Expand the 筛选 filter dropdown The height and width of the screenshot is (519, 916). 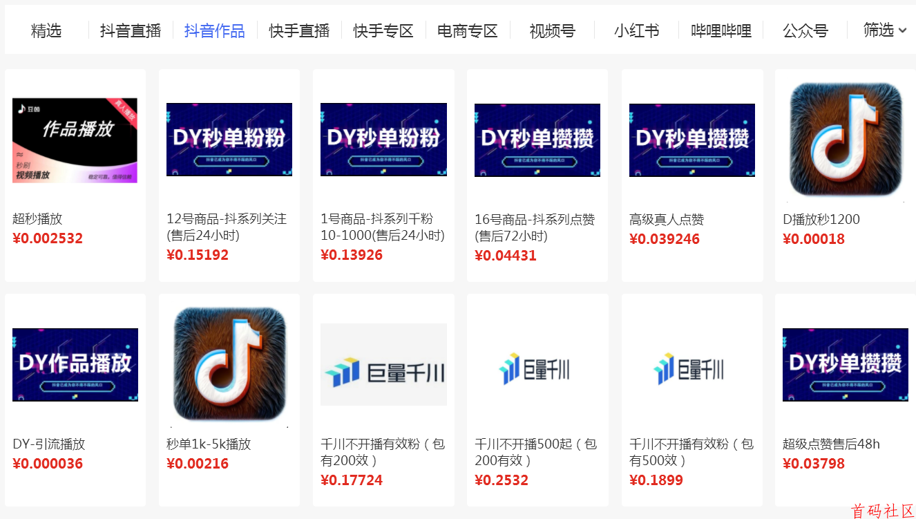pyautogui.click(x=884, y=30)
